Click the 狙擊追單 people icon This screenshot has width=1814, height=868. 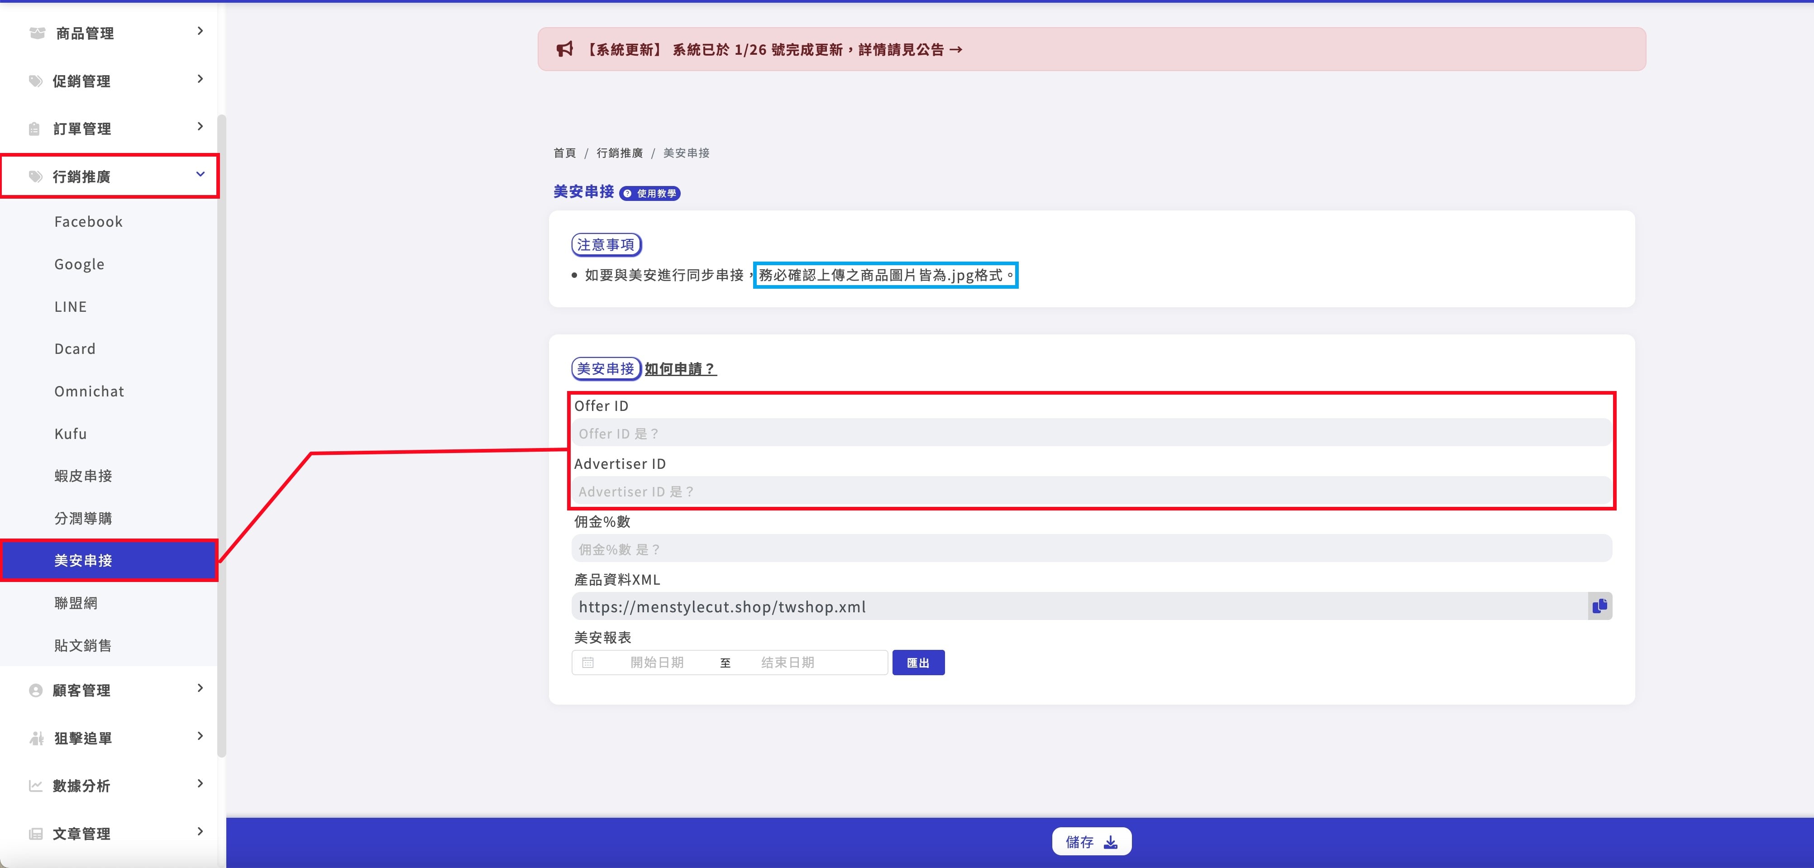[x=37, y=738]
